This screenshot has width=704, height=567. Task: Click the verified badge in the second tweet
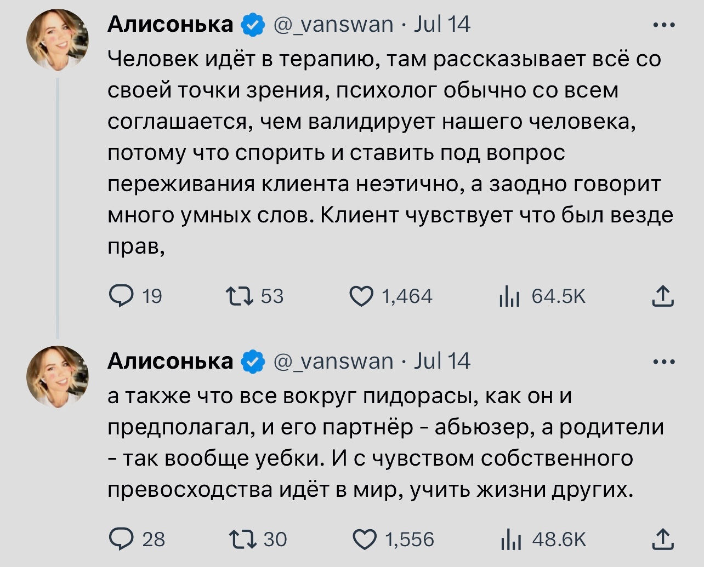[x=253, y=362]
